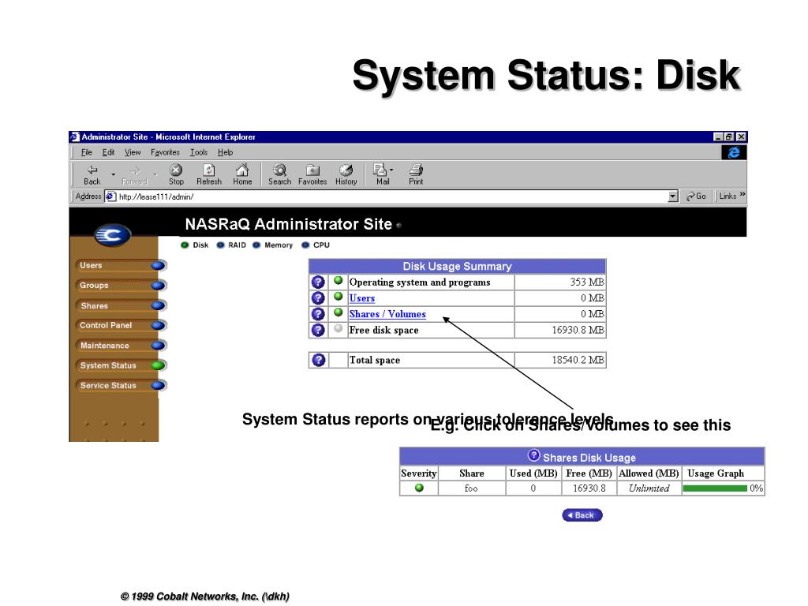Click the Internet Explorer logo throbber

(734, 152)
